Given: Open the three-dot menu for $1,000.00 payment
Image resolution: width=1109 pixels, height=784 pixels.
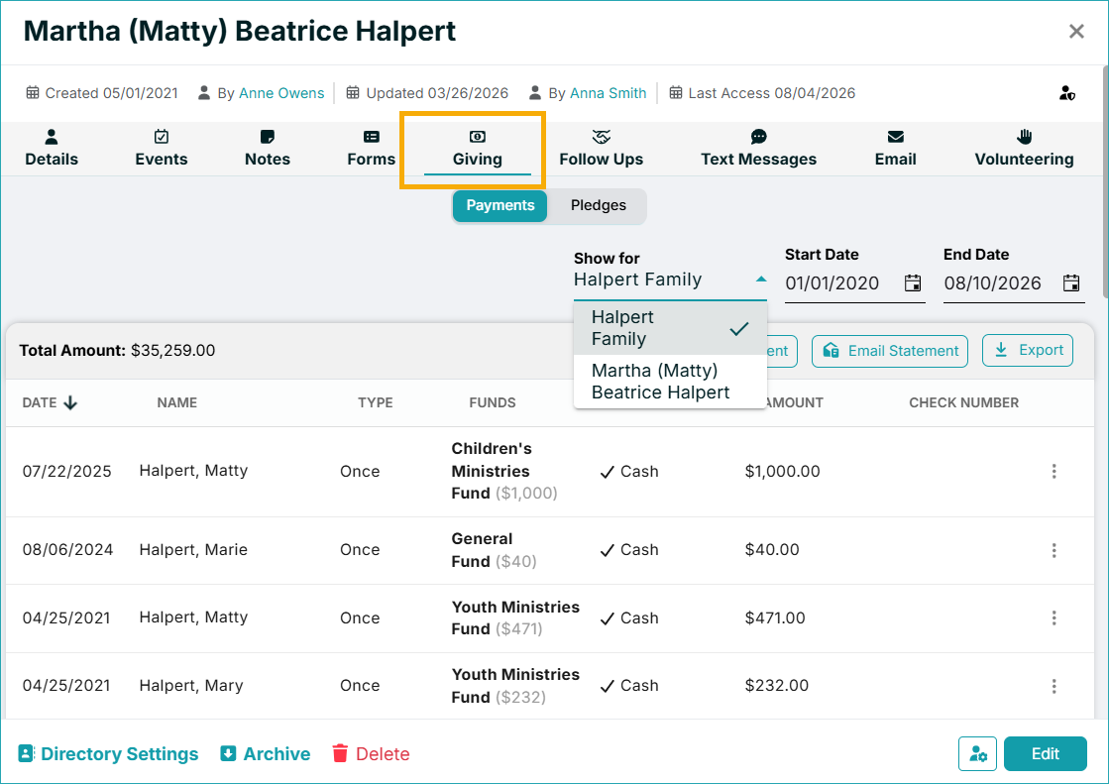Looking at the screenshot, I should coord(1054,471).
